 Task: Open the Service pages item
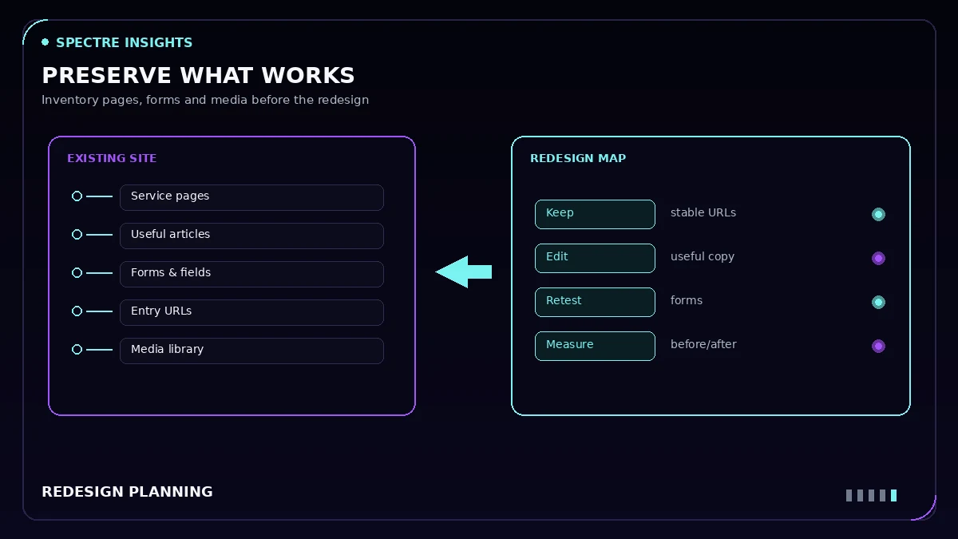click(x=251, y=197)
